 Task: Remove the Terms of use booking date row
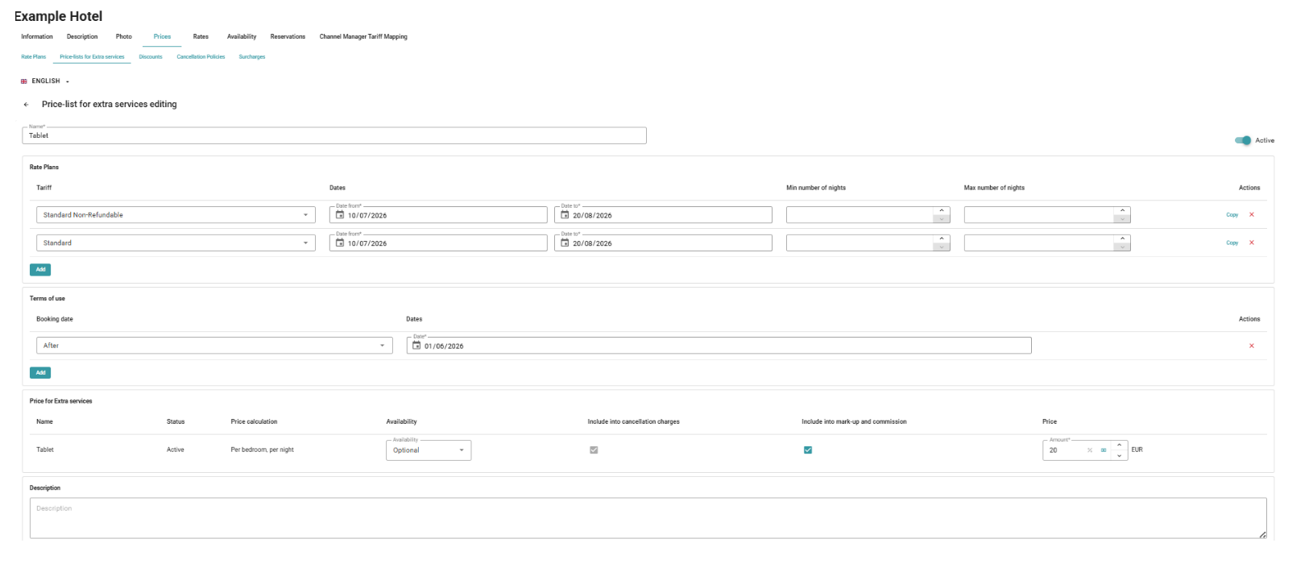(1252, 346)
